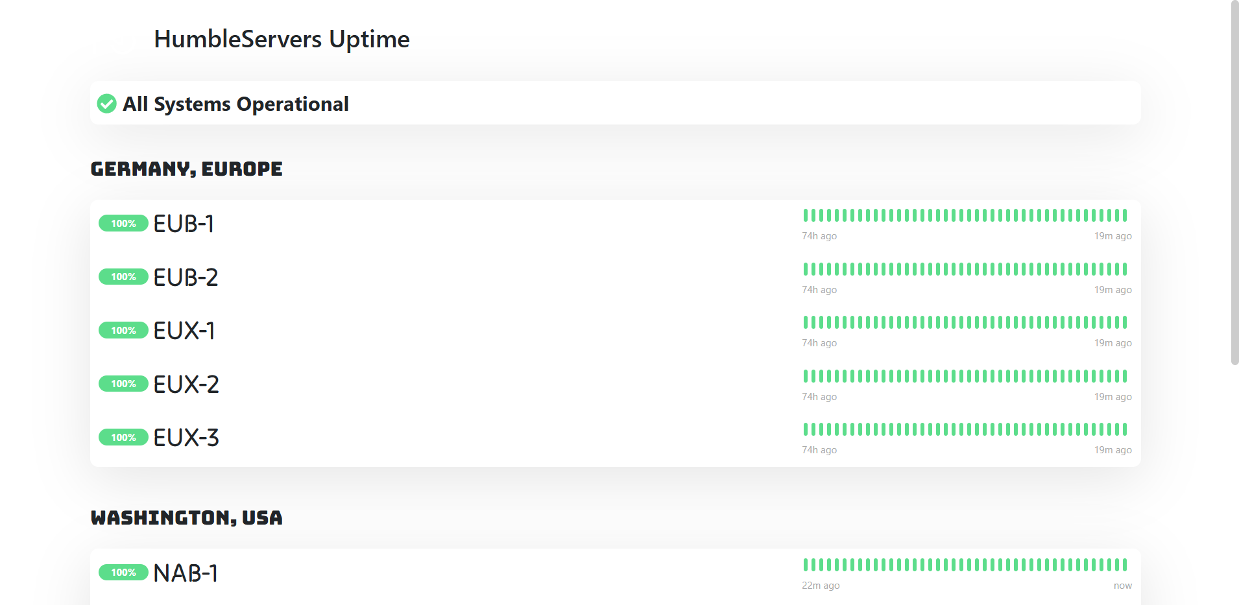Image resolution: width=1239 pixels, height=605 pixels.
Task: Click the 100% badge next to NAB-1
Action: tap(123, 572)
